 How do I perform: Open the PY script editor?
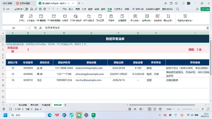click(x=54, y=18)
